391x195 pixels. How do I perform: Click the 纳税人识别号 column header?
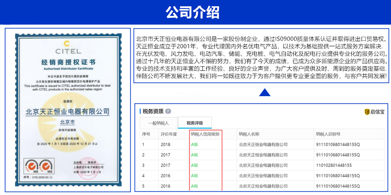[x=328, y=134]
